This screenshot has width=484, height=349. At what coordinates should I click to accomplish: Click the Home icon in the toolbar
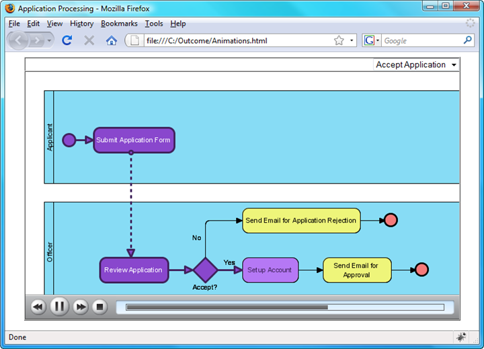pos(112,40)
